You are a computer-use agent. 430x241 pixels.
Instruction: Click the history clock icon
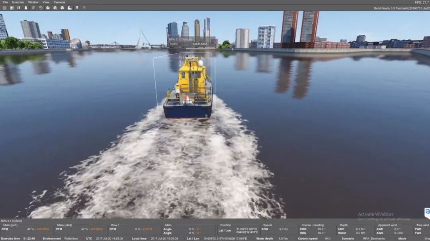point(40,8)
